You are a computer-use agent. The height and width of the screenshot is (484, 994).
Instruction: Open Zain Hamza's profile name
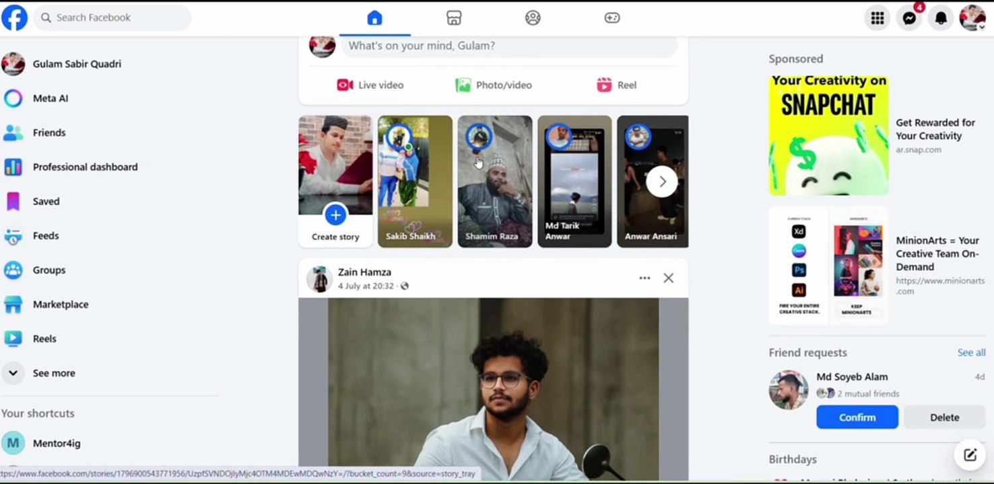pos(364,272)
